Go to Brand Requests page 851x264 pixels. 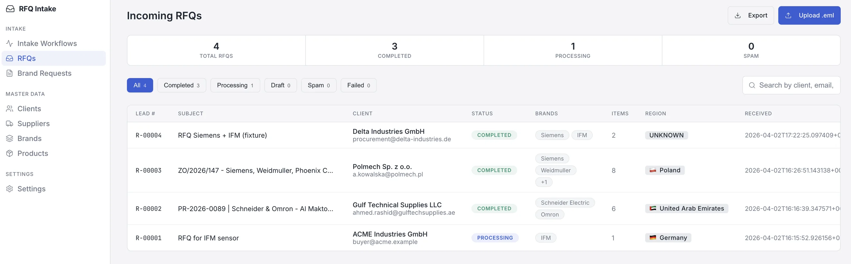(x=54, y=73)
